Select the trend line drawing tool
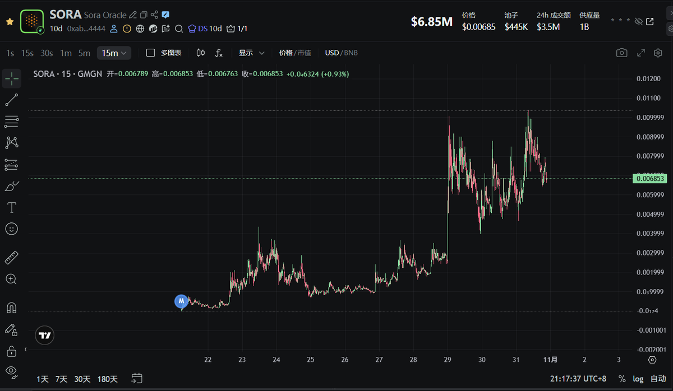This screenshot has height=391, width=673. click(x=12, y=100)
